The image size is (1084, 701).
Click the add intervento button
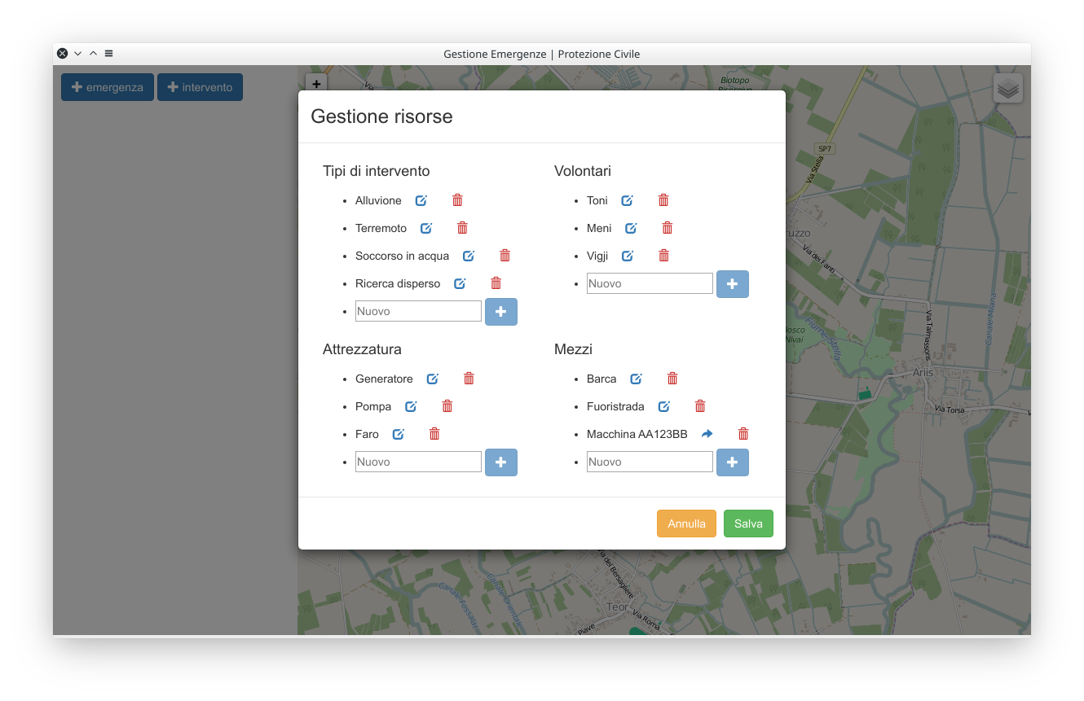200,87
